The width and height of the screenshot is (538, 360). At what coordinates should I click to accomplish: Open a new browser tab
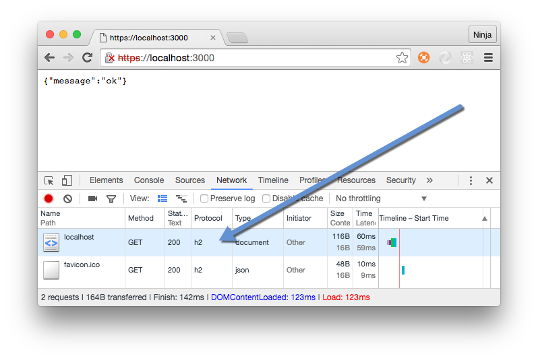237,38
